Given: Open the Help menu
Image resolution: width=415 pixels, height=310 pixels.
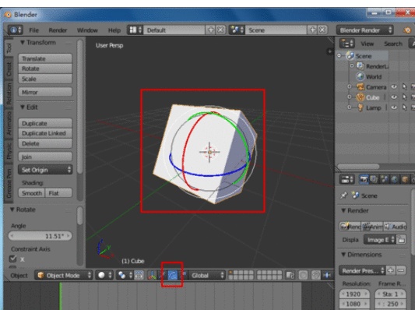Looking at the screenshot, I should 114,30.
